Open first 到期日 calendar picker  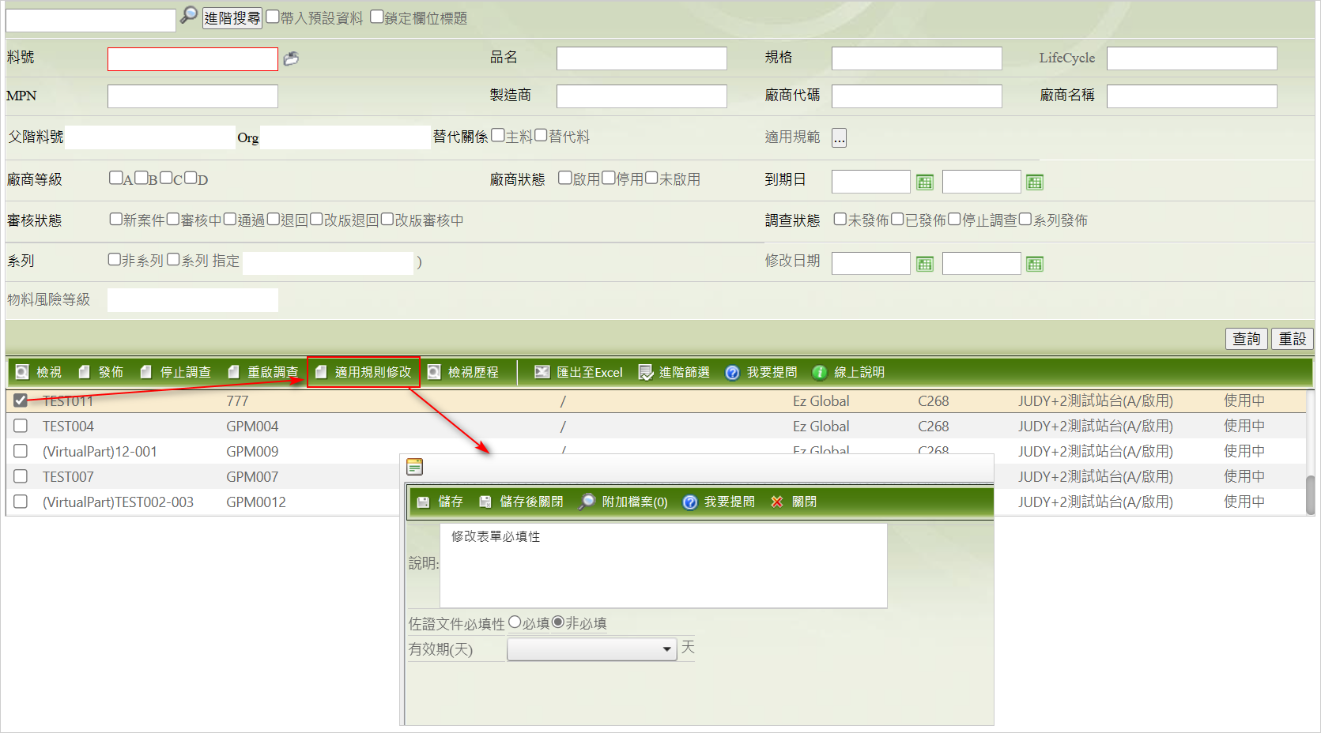924,182
